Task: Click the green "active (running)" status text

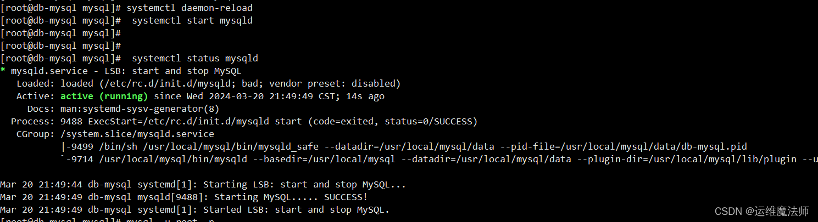Action: tap(104, 96)
